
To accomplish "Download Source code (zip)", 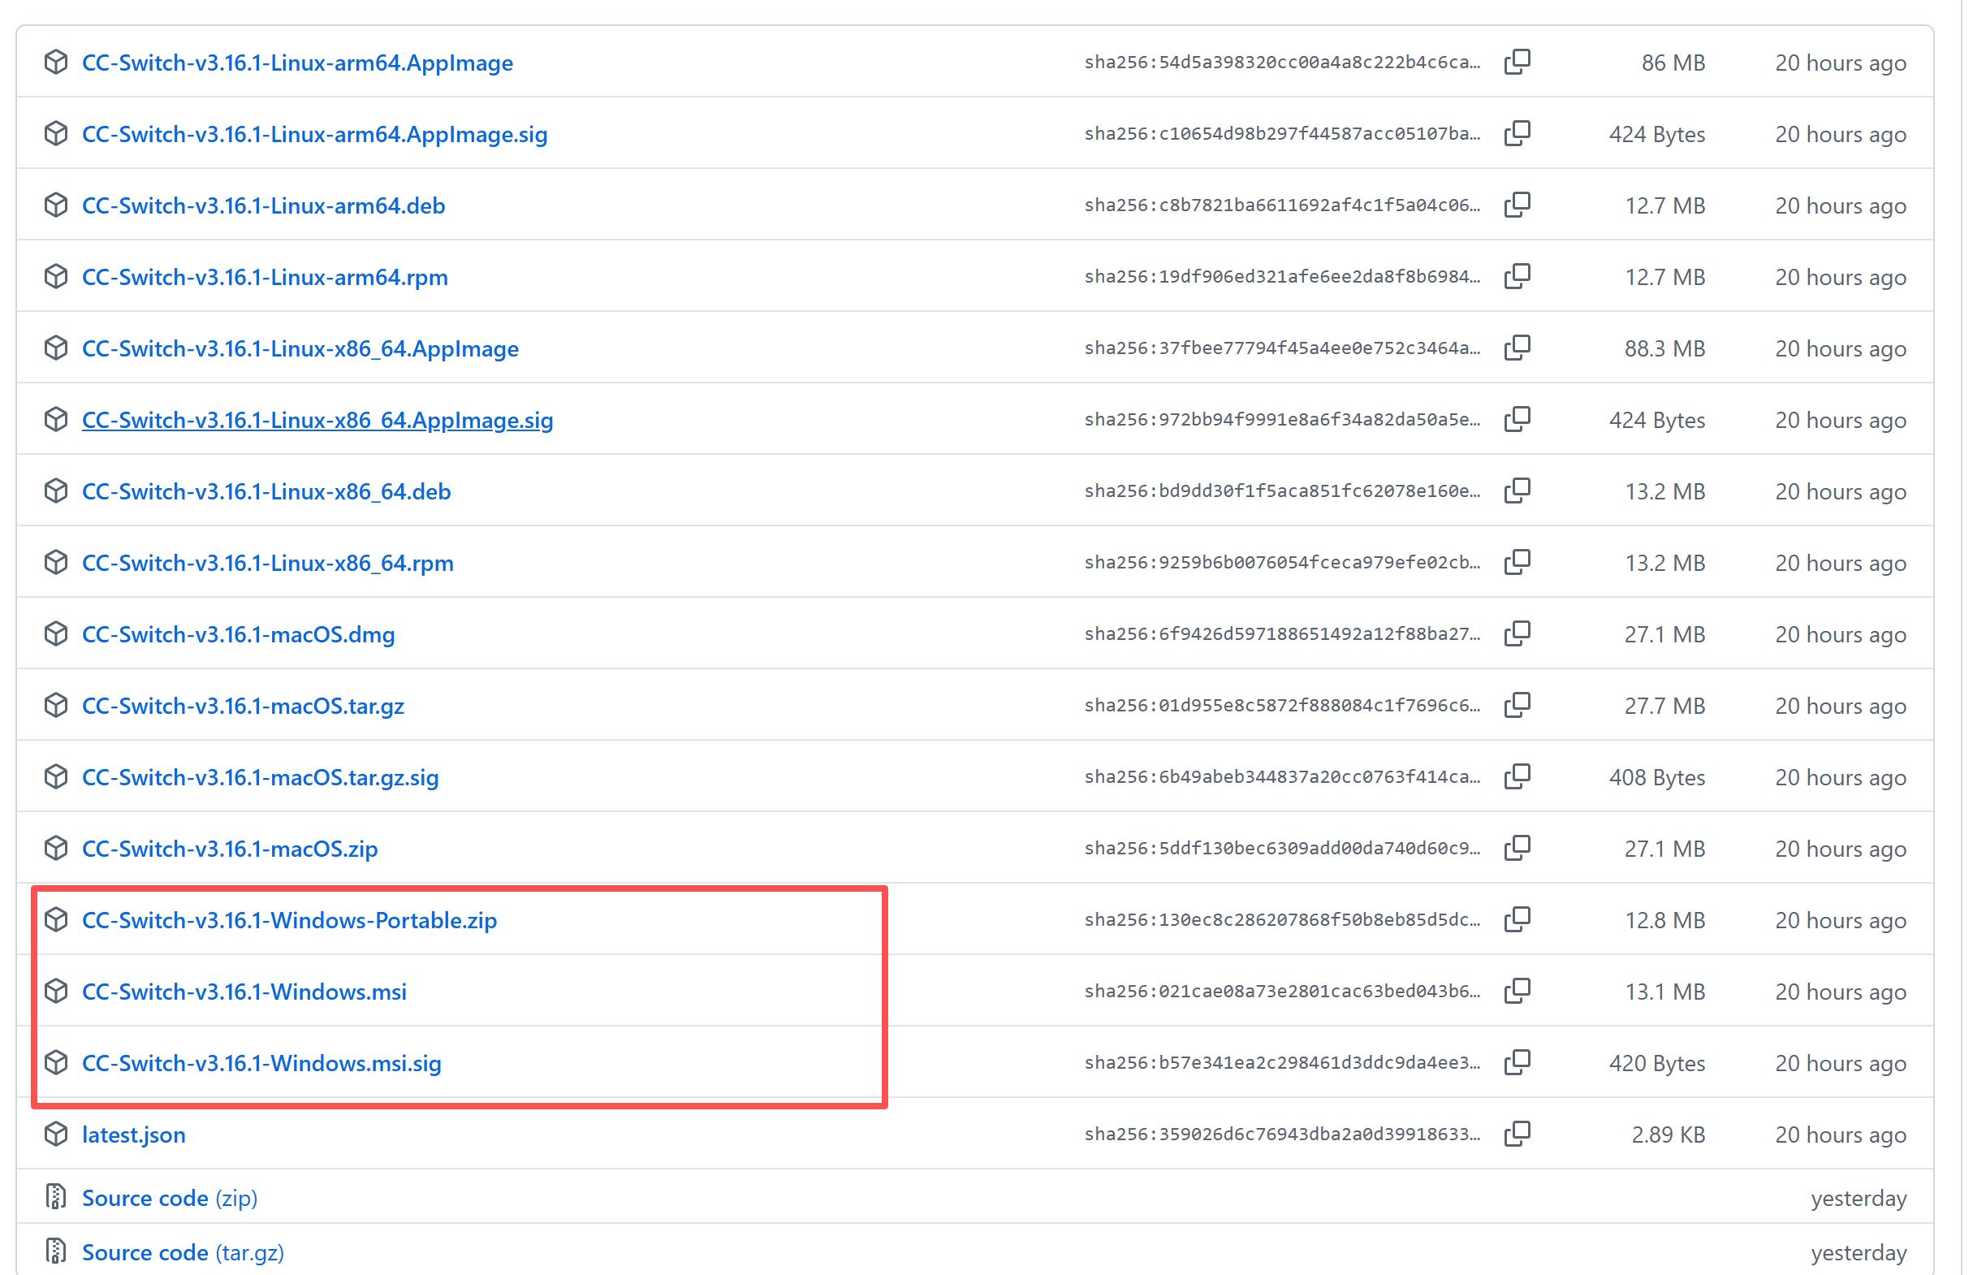I will pyautogui.click(x=170, y=1198).
